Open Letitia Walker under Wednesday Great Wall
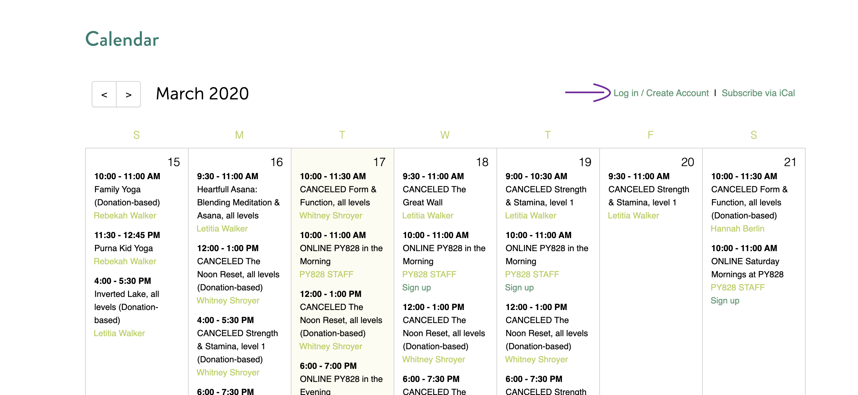This screenshot has height=395, width=858. [x=428, y=215]
